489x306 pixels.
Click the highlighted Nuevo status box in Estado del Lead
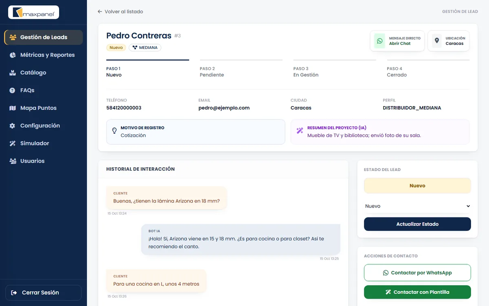tap(417, 186)
